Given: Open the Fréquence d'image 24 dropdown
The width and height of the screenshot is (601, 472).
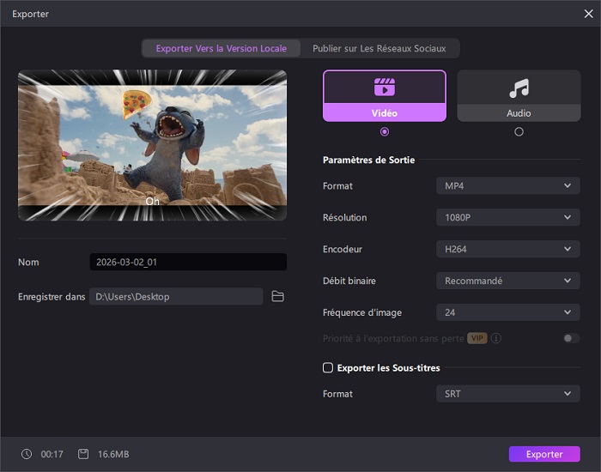Looking at the screenshot, I should pos(508,312).
